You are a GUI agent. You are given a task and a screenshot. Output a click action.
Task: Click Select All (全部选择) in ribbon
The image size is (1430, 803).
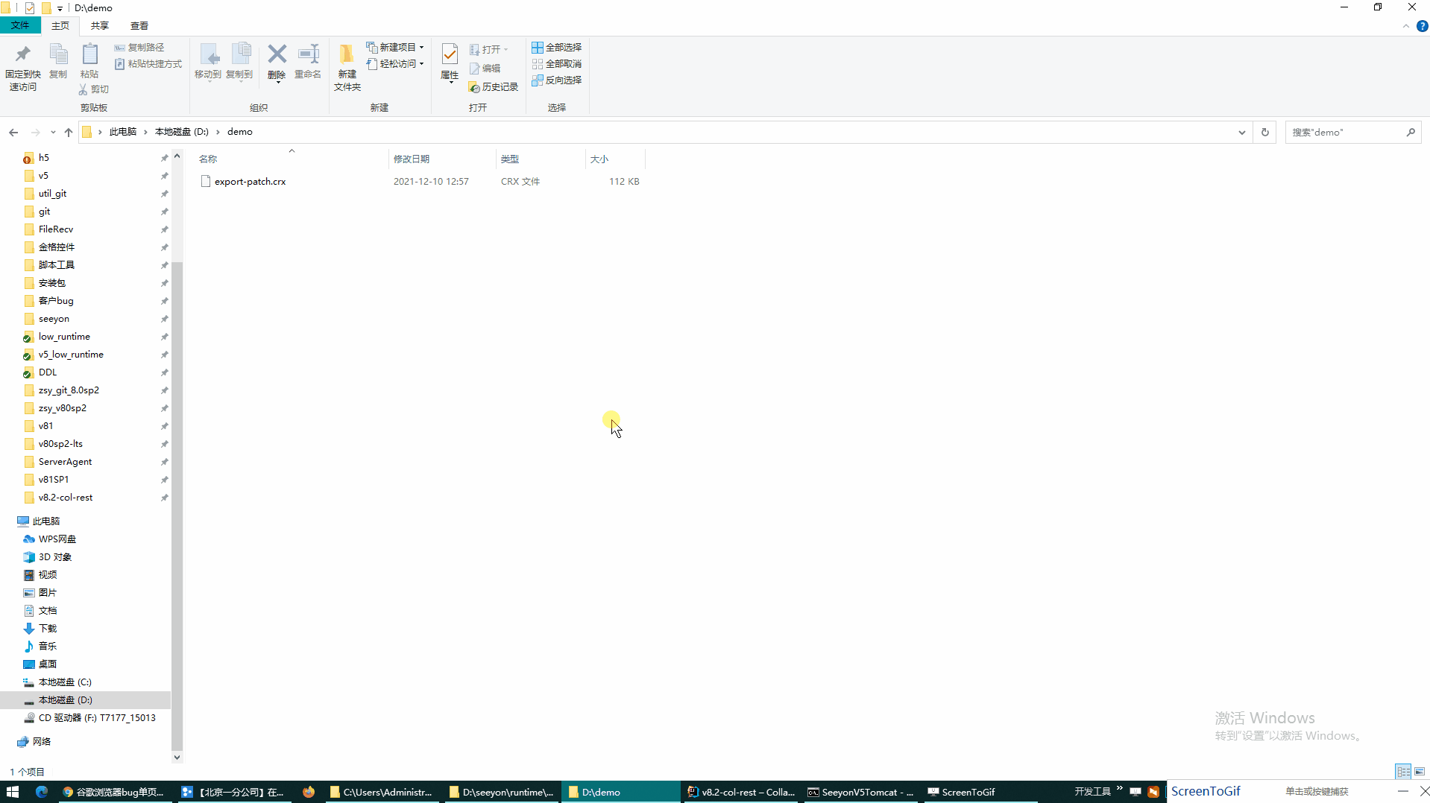[x=556, y=47]
